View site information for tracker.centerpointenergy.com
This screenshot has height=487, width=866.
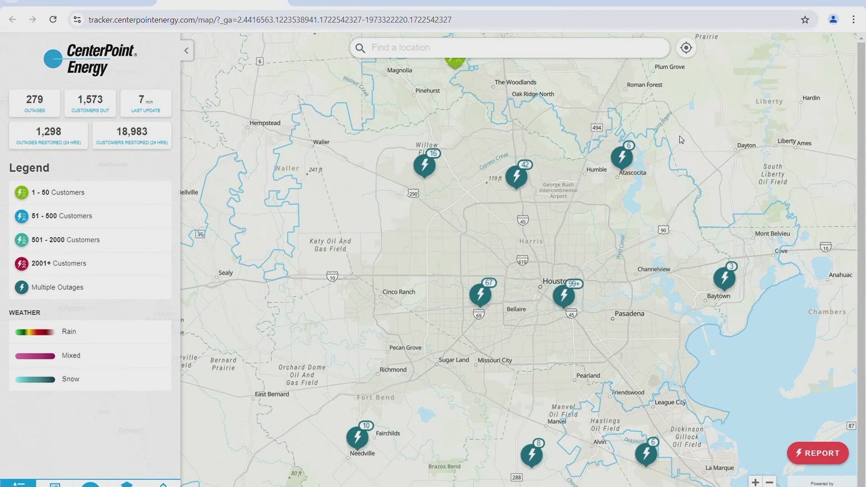coord(77,19)
